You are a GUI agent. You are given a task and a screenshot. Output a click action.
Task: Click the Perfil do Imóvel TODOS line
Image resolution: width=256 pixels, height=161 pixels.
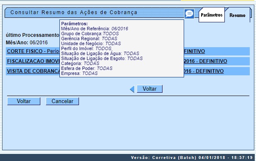[x=86, y=48]
